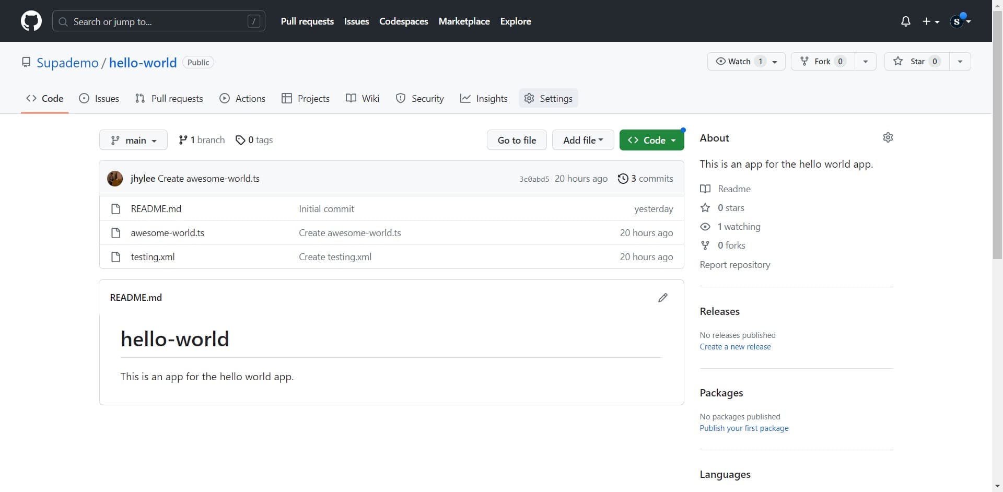Edit README with the pencil icon
The image size is (1003, 492).
coord(662,297)
